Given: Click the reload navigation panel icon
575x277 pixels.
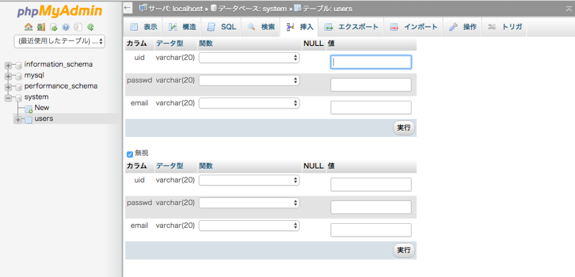Looking at the screenshot, I should pos(90,27).
